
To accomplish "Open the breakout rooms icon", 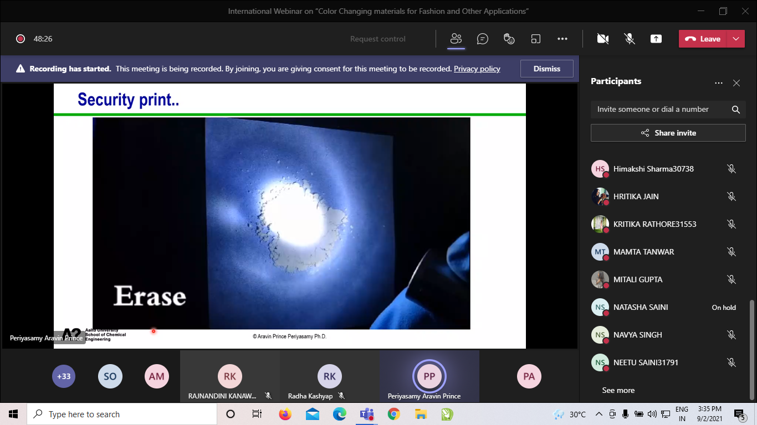I will [x=536, y=39].
